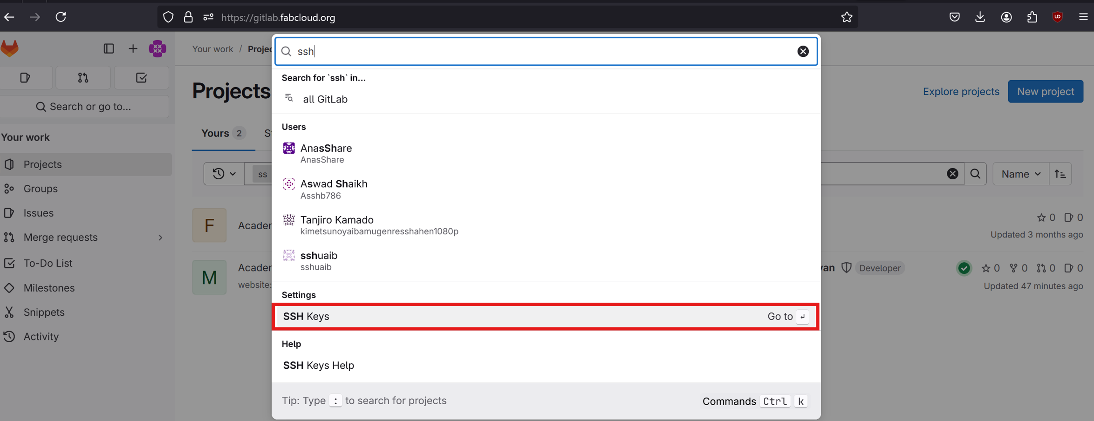
Task: Click the Your work breadcrumb link
Action: (x=212, y=49)
